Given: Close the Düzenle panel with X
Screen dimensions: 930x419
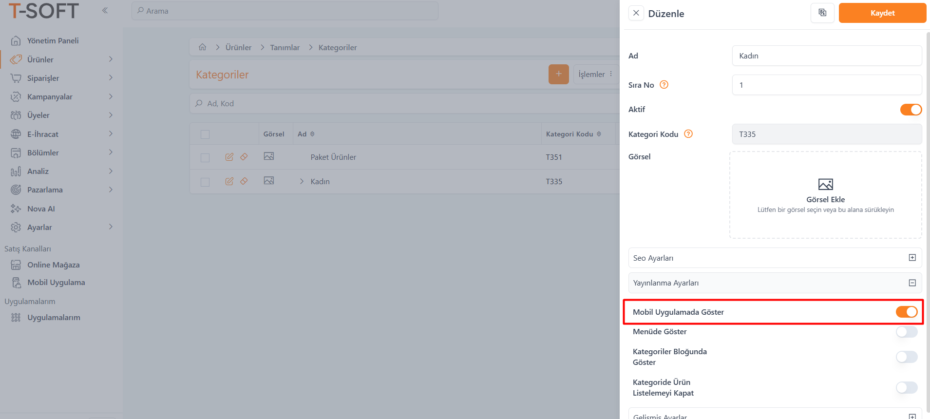Looking at the screenshot, I should point(636,13).
